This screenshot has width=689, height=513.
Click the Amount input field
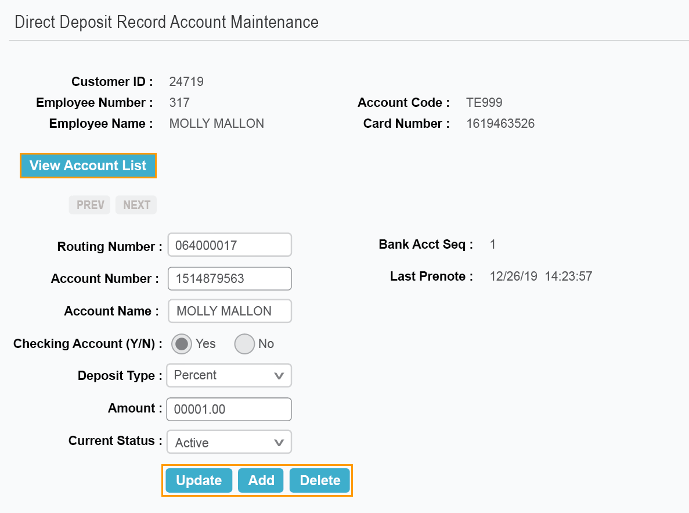click(x=229, y=409)
